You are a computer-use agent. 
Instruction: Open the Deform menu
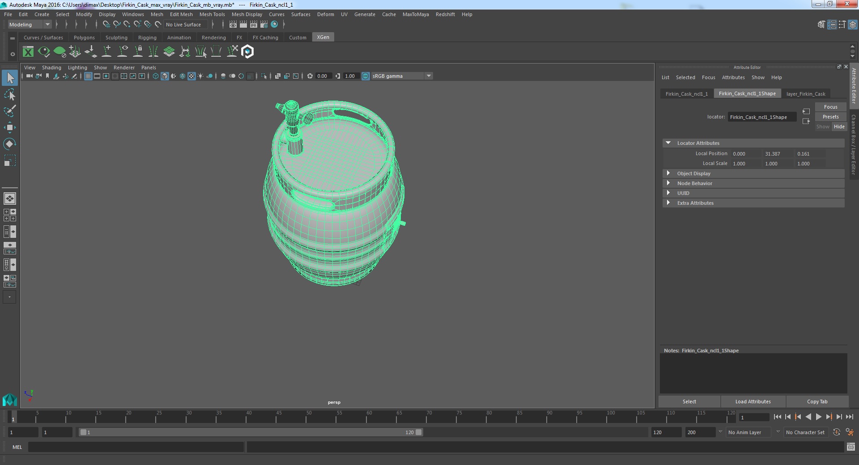[325, 14]
